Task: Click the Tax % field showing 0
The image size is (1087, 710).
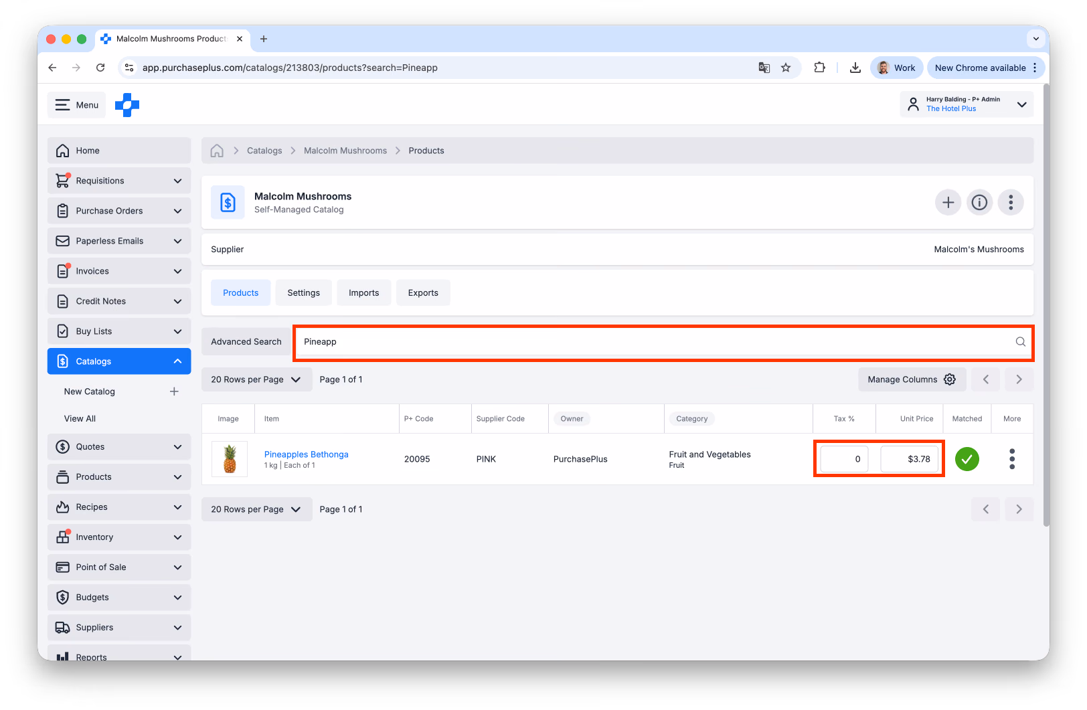Action: click(x=845, y=459)
